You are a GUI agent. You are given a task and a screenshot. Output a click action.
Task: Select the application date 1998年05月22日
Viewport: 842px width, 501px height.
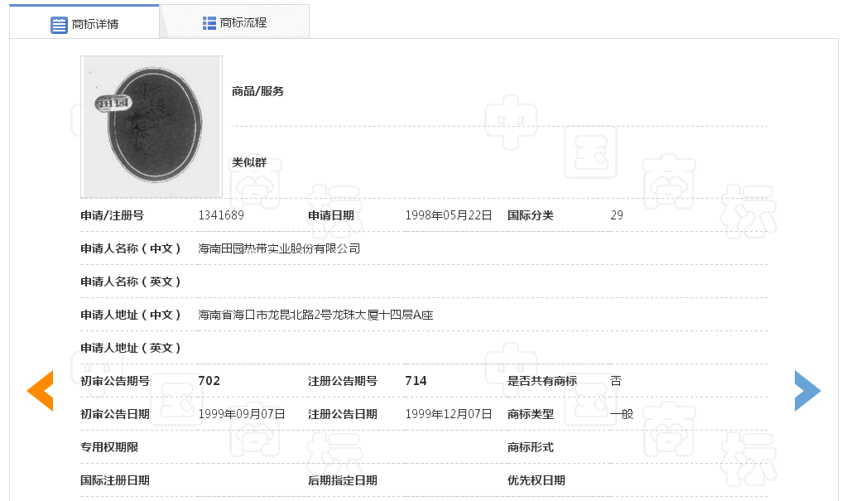(x=449, y=215)
